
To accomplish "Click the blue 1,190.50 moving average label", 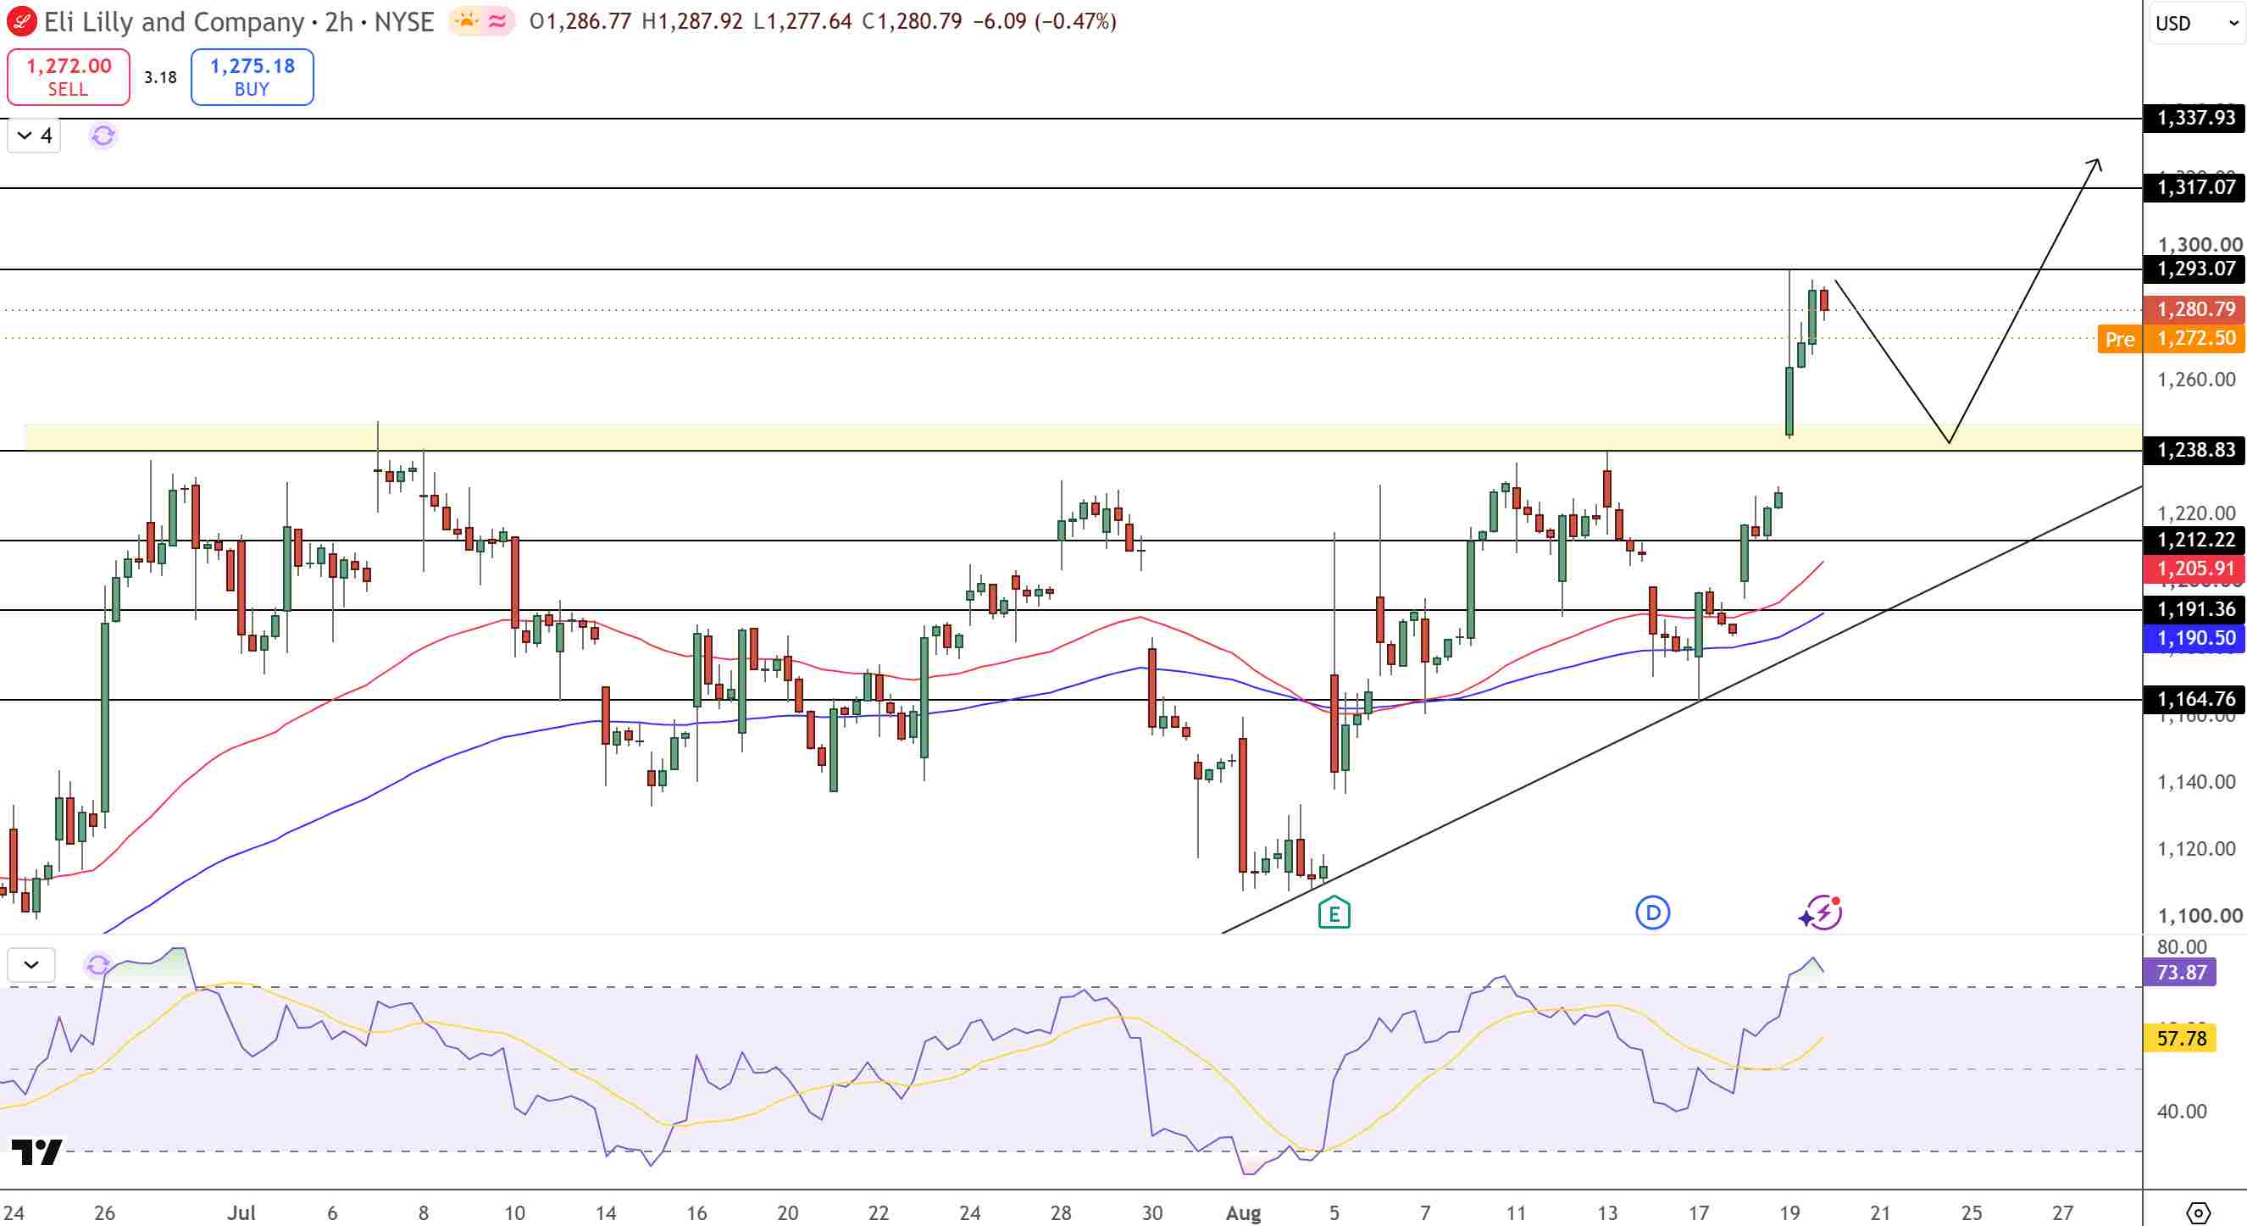I will (x=2194, y=638).
